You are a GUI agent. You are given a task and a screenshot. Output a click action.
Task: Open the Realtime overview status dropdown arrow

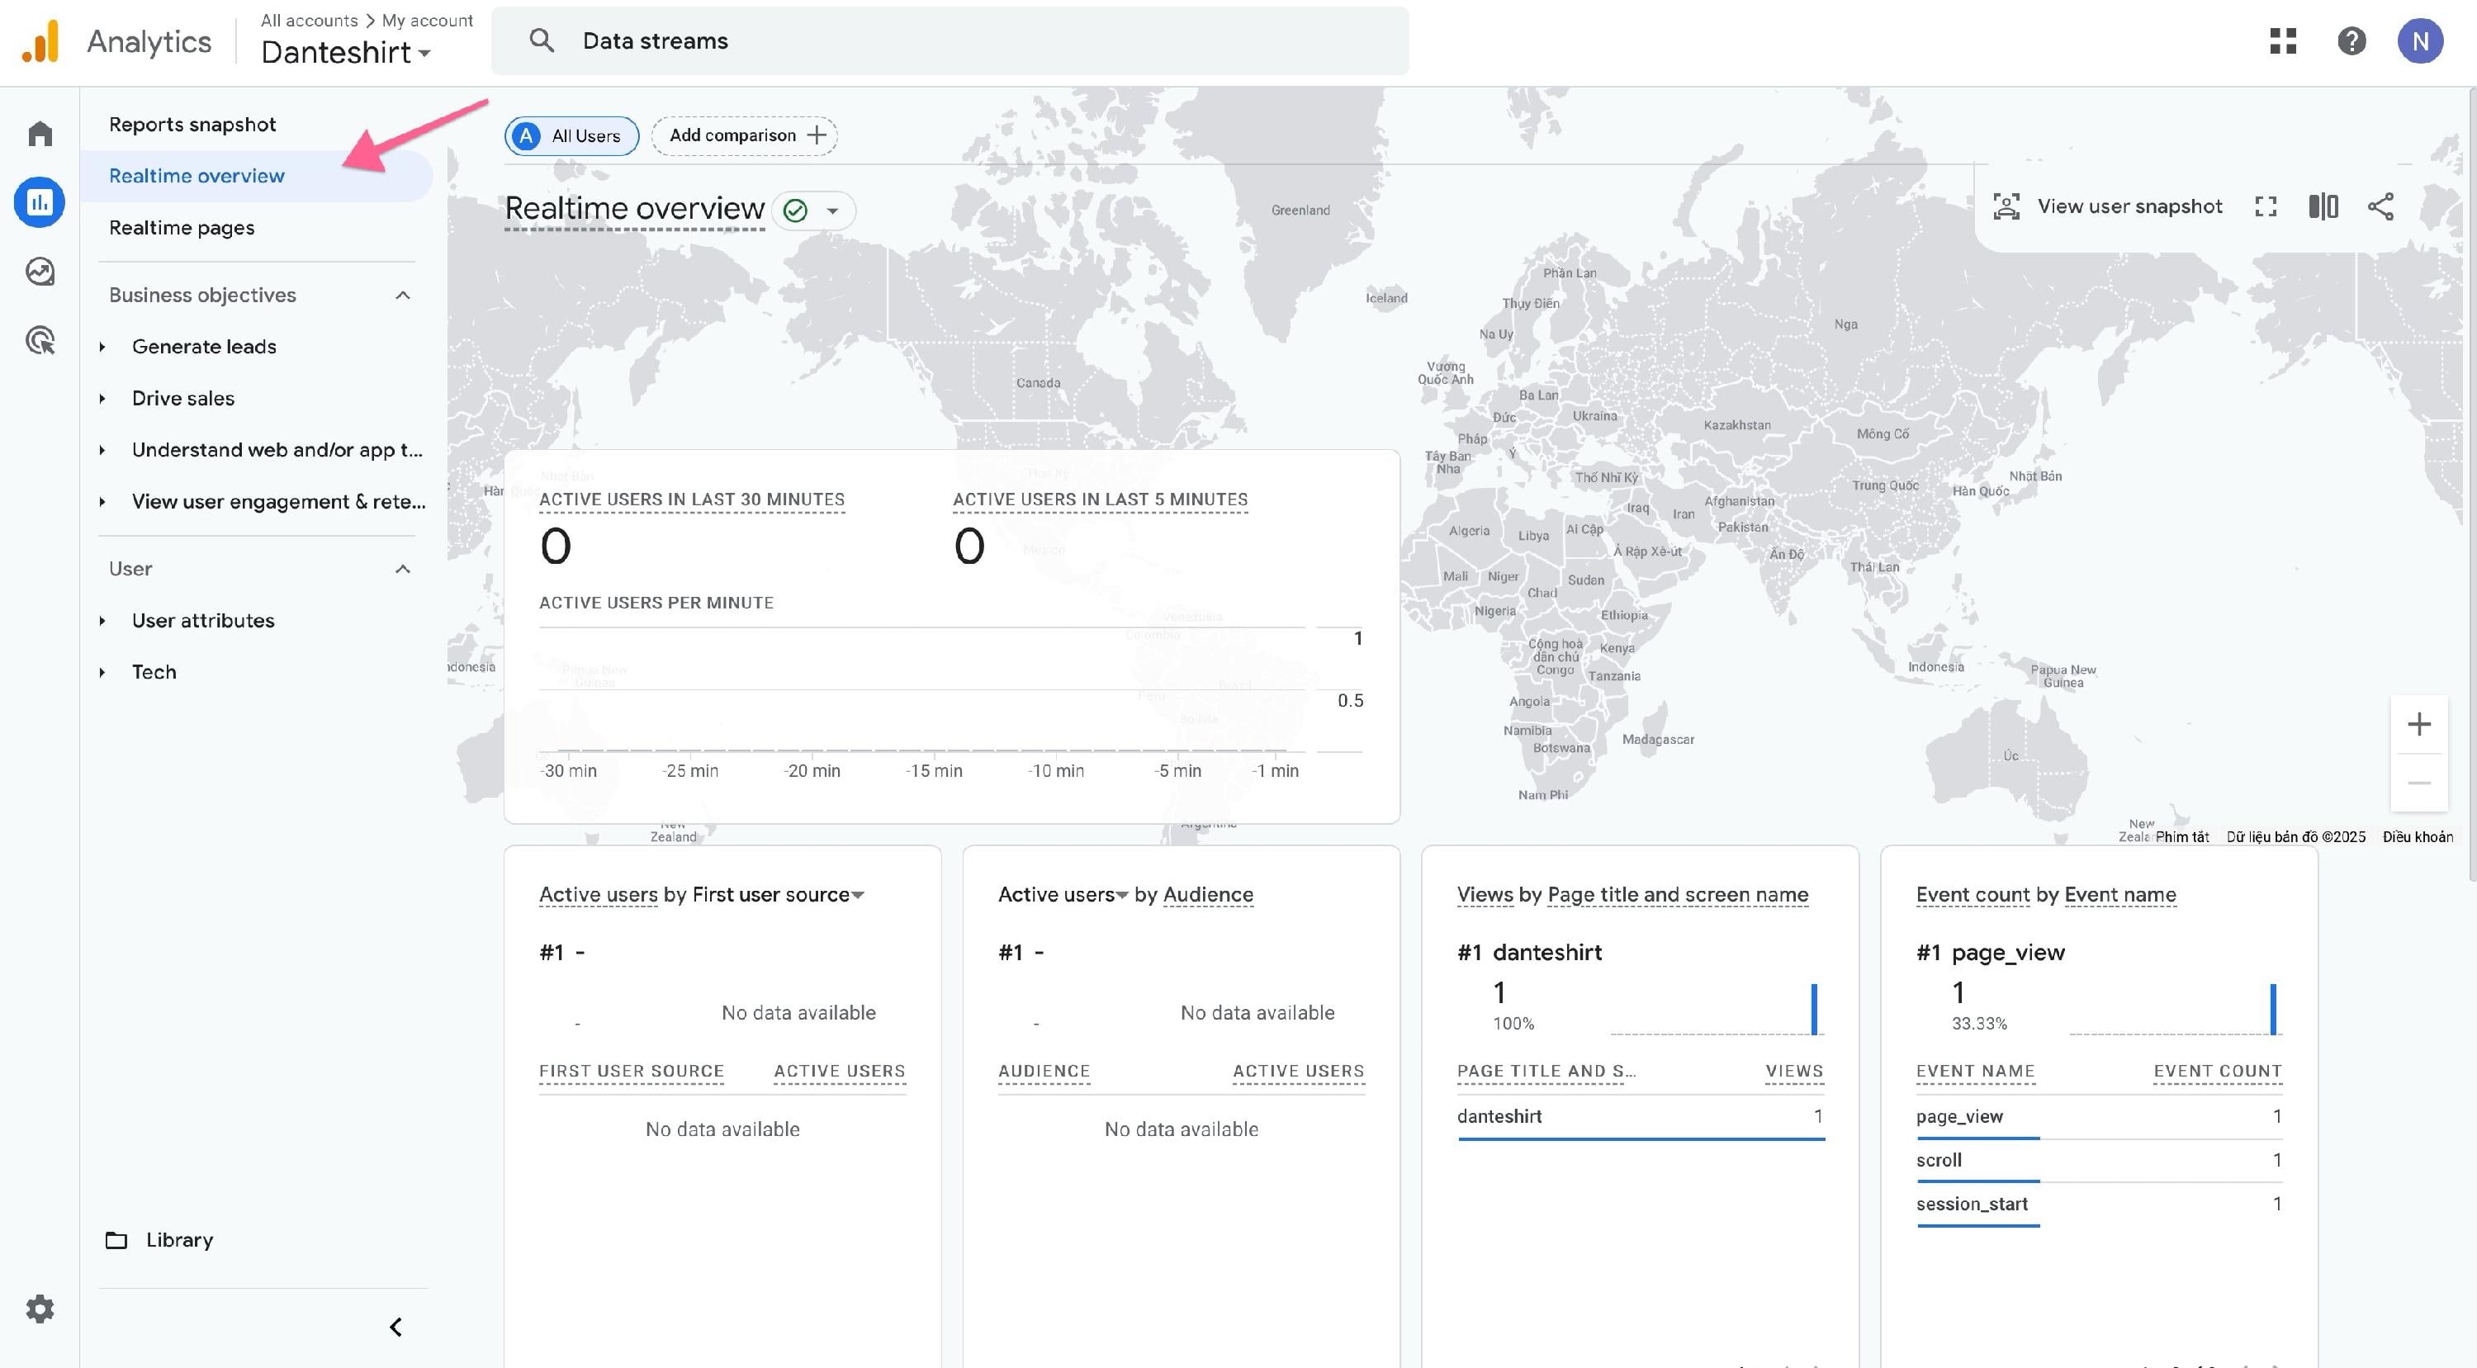(833, 211)
